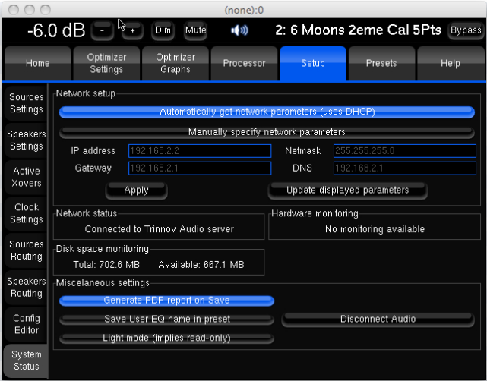Open Config Editor sidebar section
487x381 pixels.
tap(26, 324)
